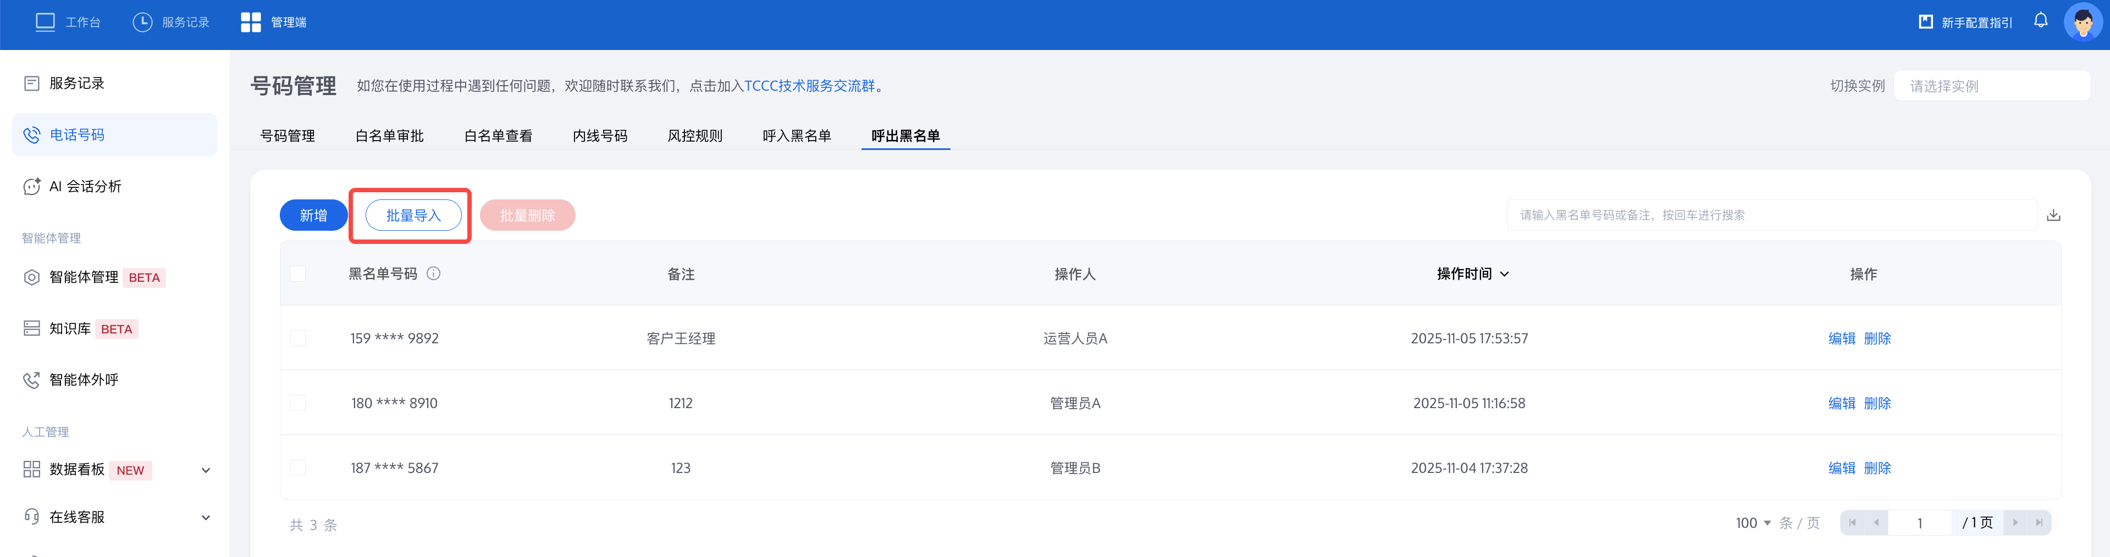Viewport: 2110px width, 557px height.
Task: Switch to the 内线号码 tab
Action: pyautogui.click(x=600, y=136)
